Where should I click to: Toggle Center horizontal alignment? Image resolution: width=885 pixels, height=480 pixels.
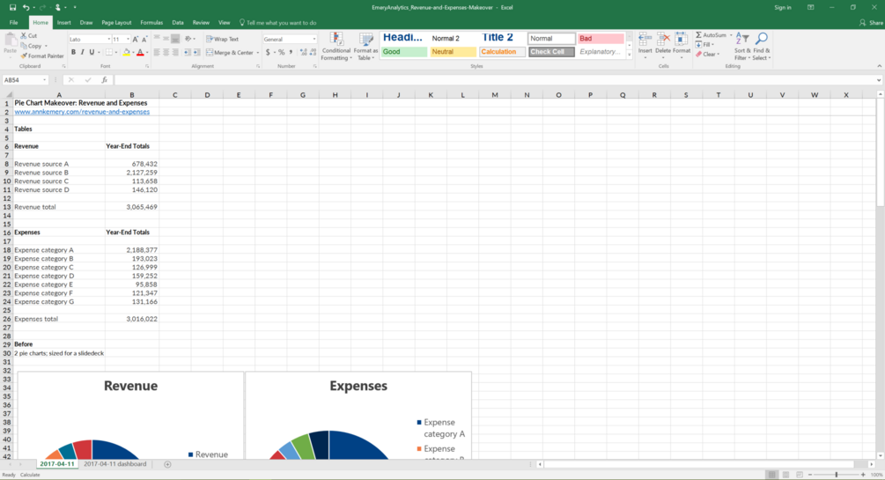(x=166, y=53)
